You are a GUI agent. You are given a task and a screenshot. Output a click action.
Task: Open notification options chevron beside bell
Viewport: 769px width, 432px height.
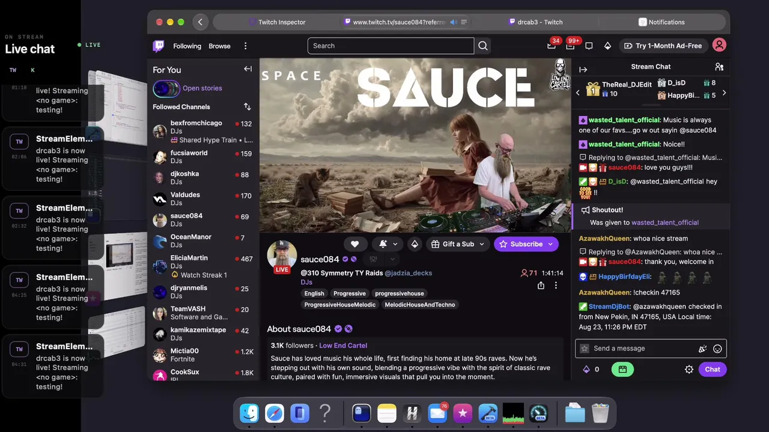click(395, 244)
